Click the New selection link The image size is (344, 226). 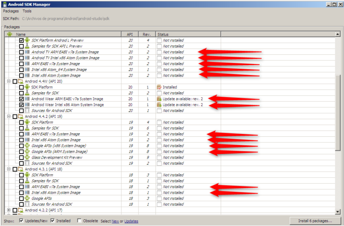pyautogui.click(x=115, y=221)
